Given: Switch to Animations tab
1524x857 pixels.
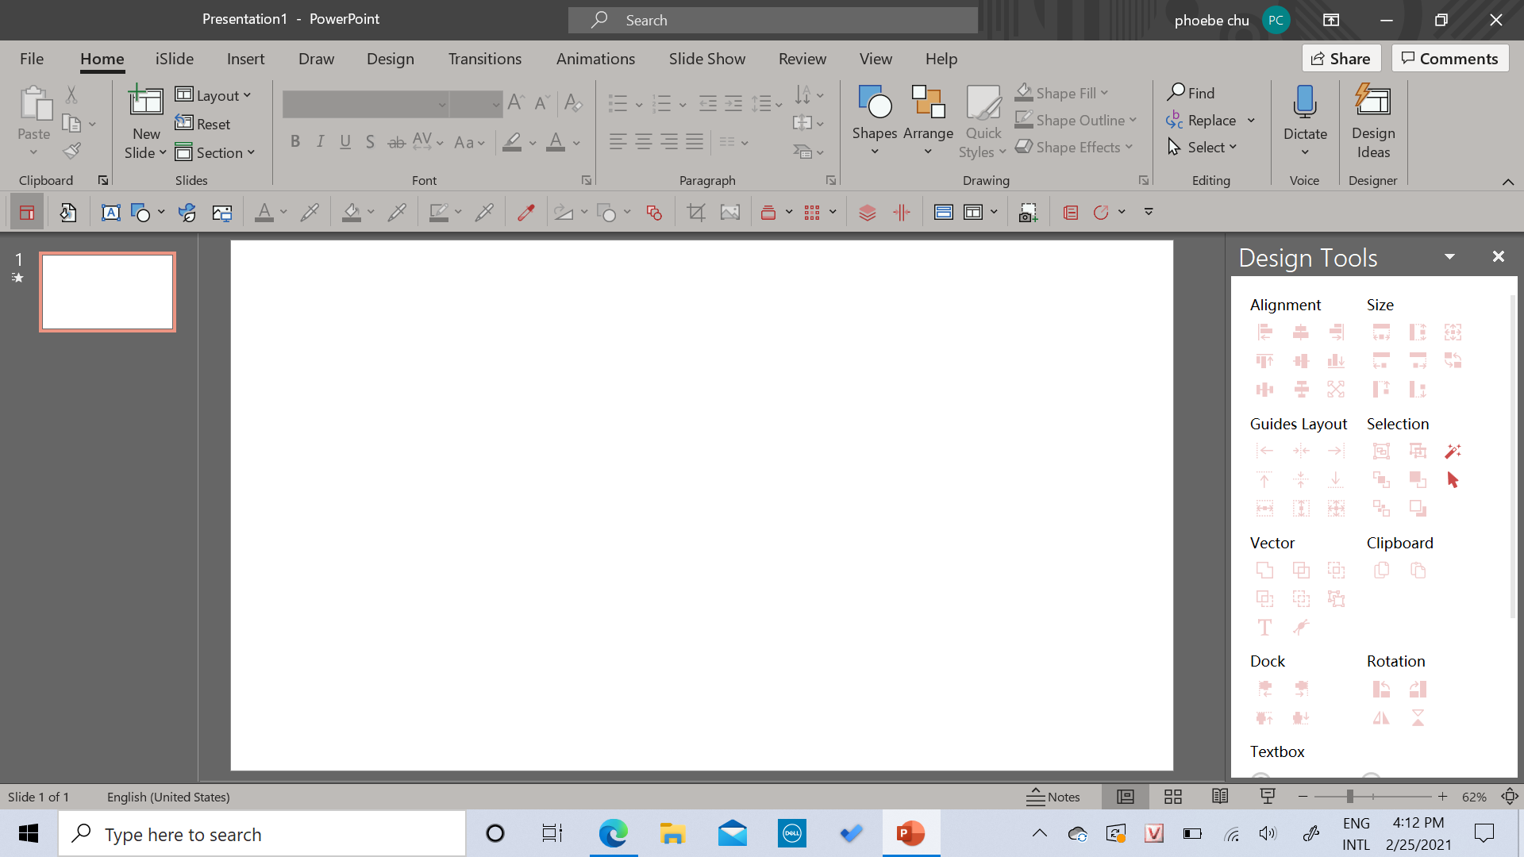Looking at the screenshot, I should click(595, 59).
